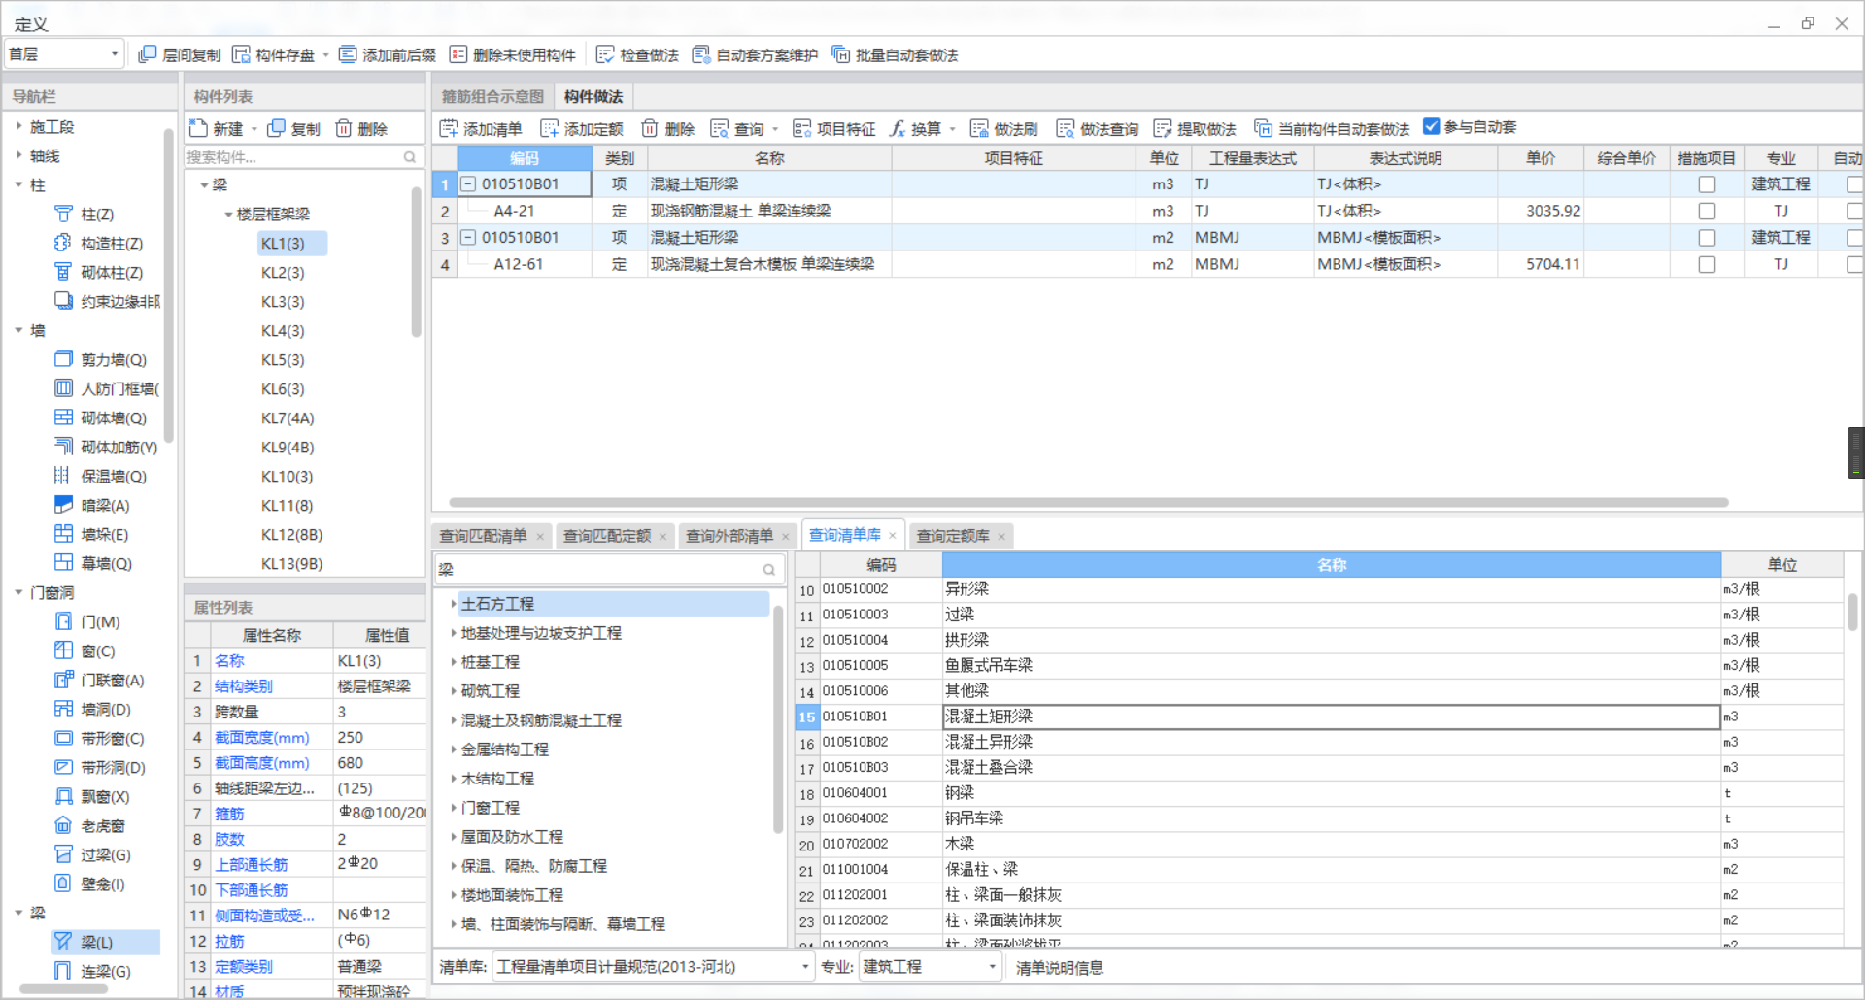Collapse 门窗洞 tree node

(x=18, y=592)
